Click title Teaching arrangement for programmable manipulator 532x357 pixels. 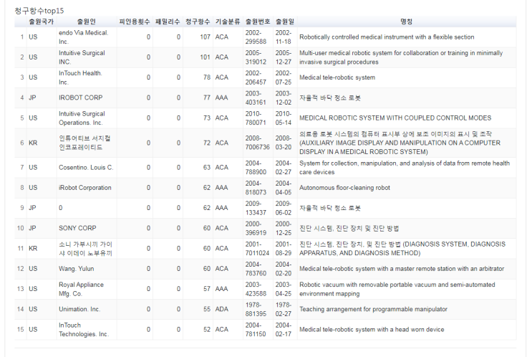373,309
